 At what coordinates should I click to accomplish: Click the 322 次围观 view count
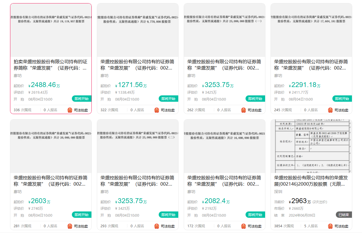point(109,110)
